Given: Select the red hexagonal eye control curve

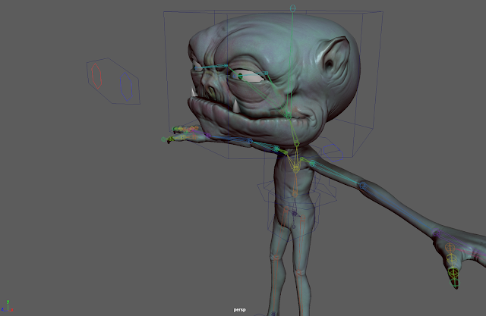Looking at the screenshot, I should 96,76.
